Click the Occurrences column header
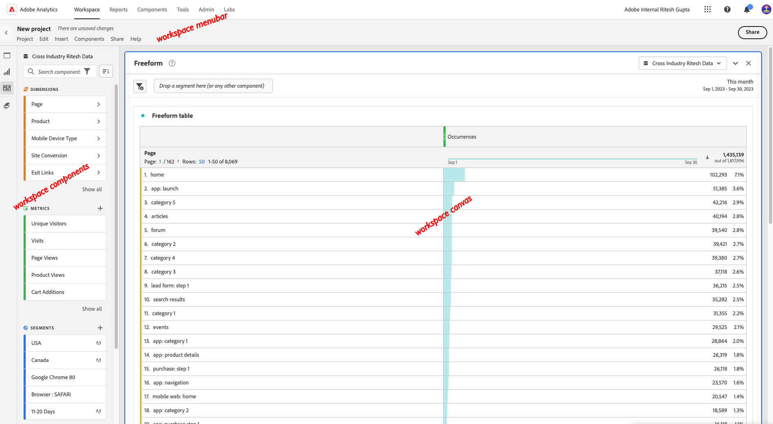This screenshot has width=773, height=424. click(595, 137)
